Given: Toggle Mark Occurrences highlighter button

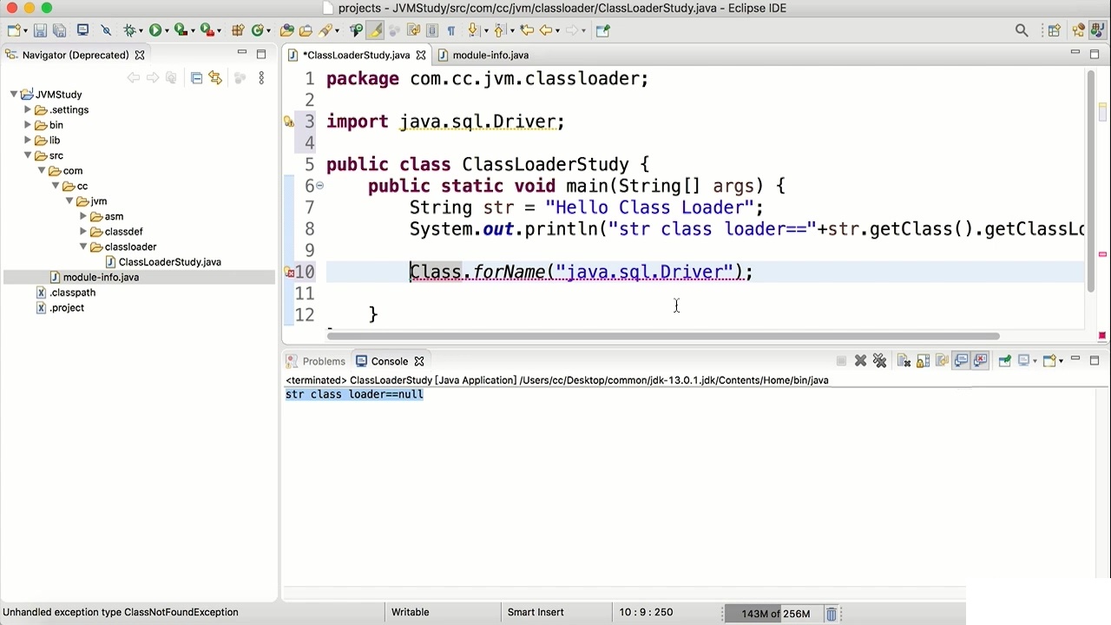Looking at the screenshot, I should tap(375, 30).
